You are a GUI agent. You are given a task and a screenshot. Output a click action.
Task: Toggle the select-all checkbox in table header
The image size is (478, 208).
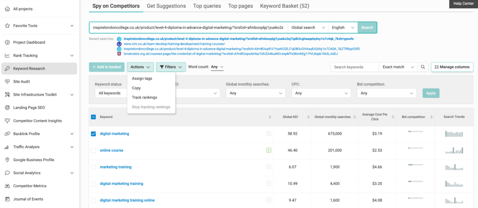click(x=93, y=117)
